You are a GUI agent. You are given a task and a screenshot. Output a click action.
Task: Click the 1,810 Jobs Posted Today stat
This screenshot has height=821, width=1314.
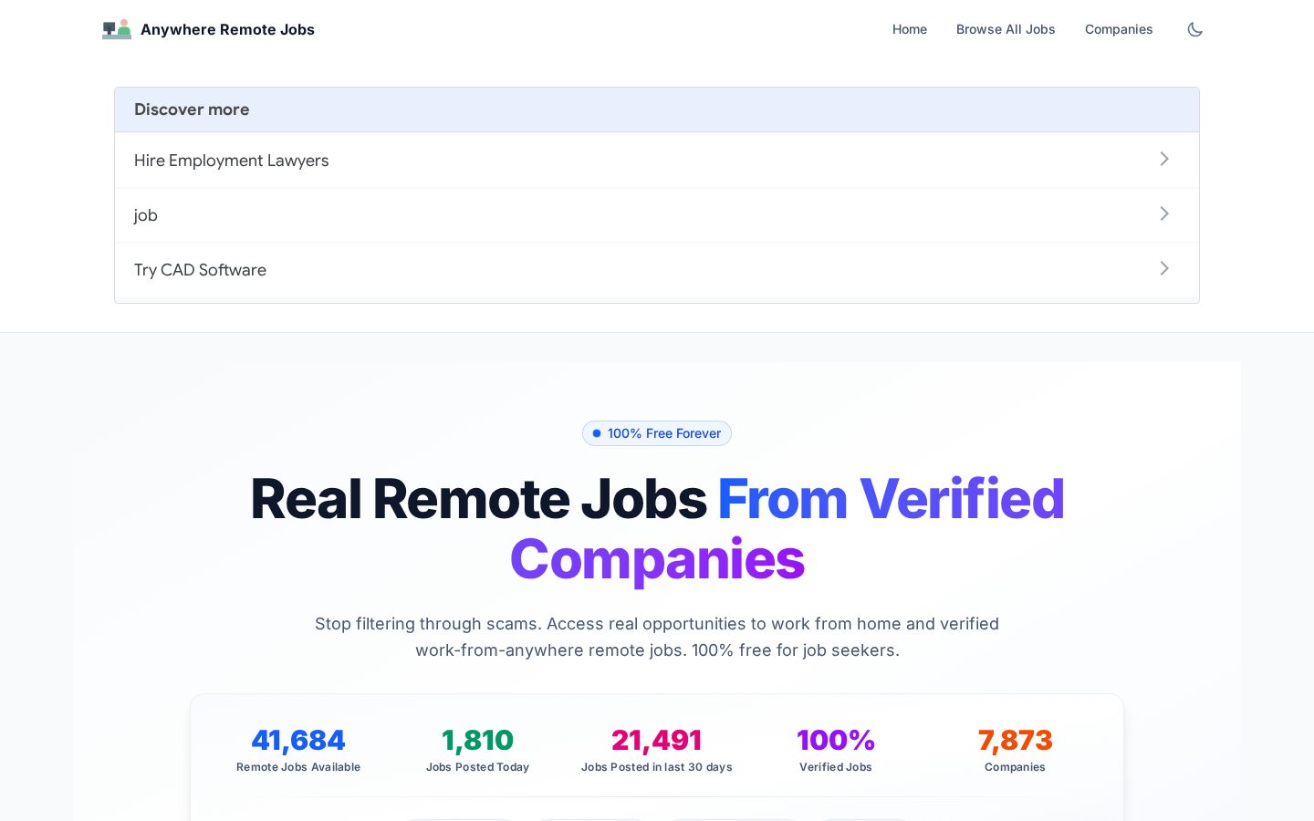477,750
